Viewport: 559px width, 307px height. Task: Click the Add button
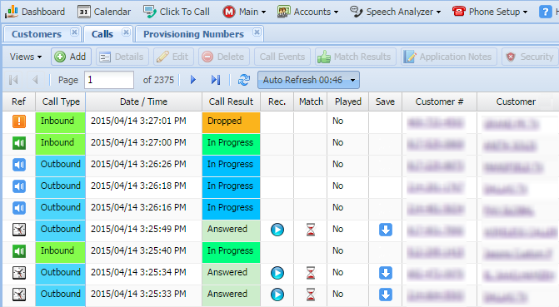coord(71,57)
